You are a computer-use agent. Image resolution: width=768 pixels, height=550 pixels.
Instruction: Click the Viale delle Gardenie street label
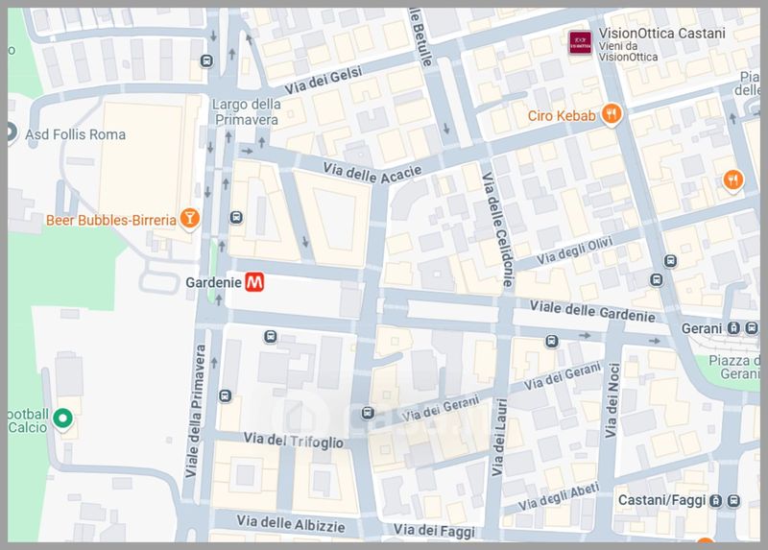pos(592,311)
